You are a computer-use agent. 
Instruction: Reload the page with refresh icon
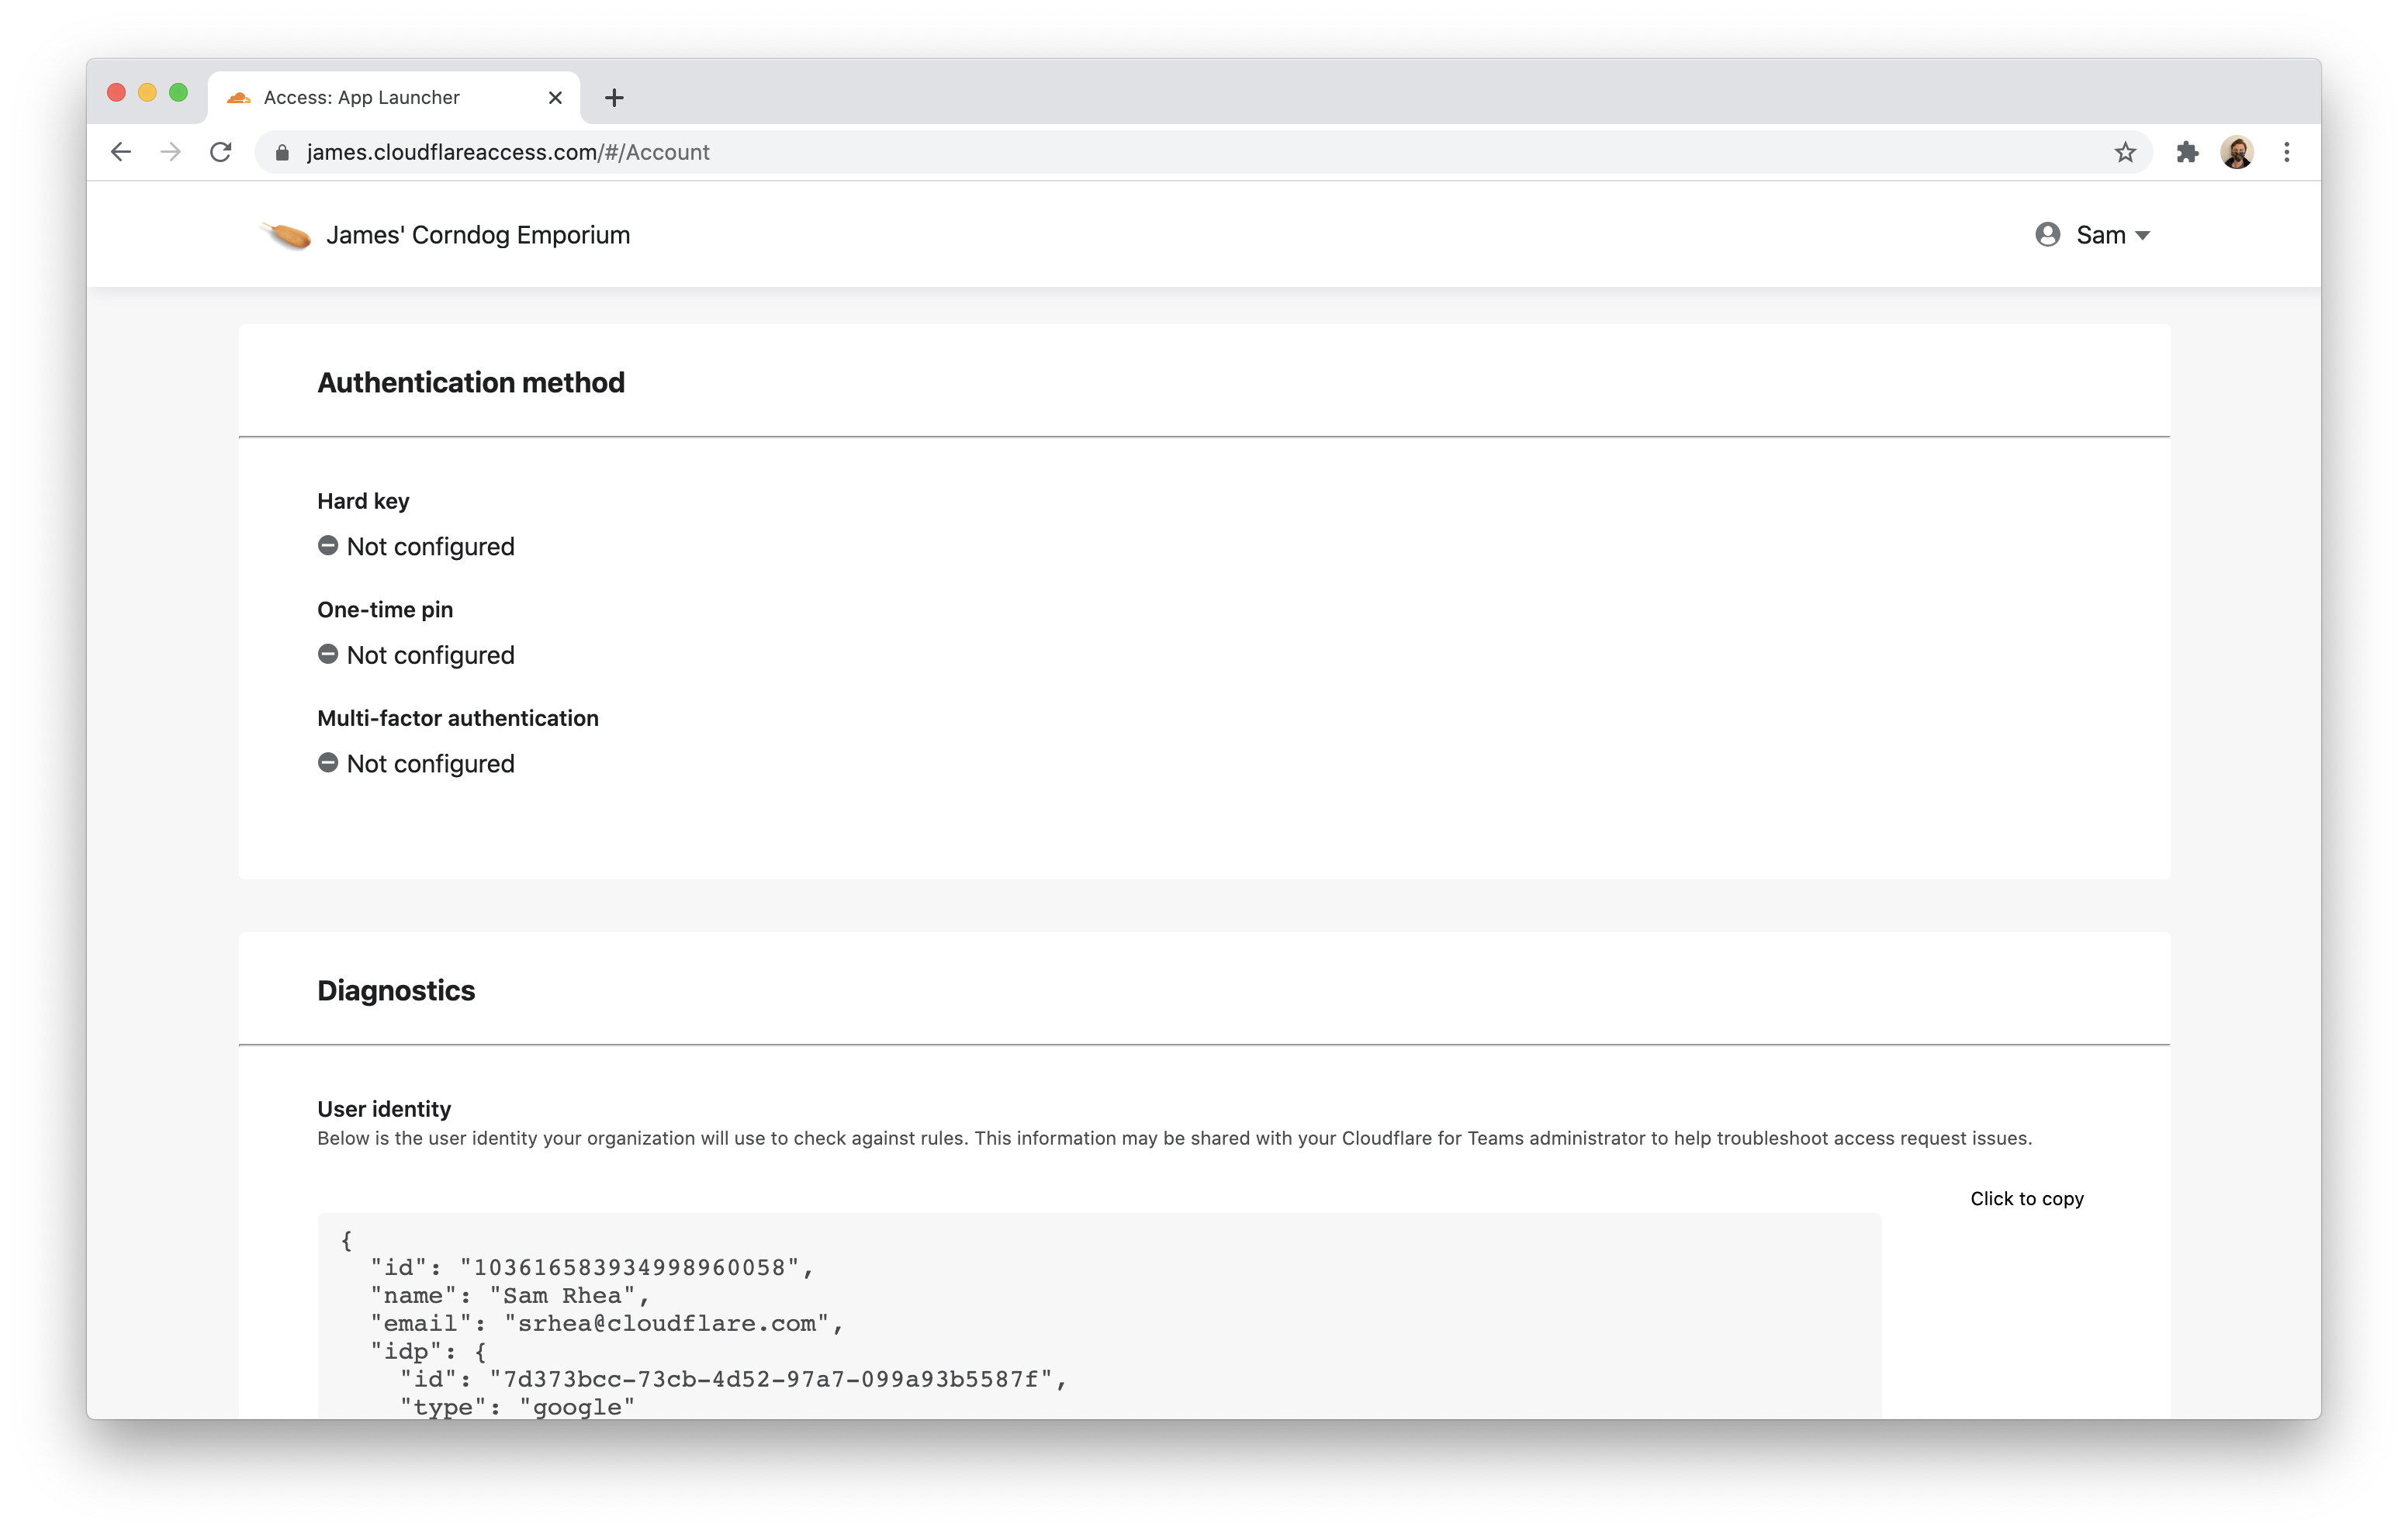point(221,152)
